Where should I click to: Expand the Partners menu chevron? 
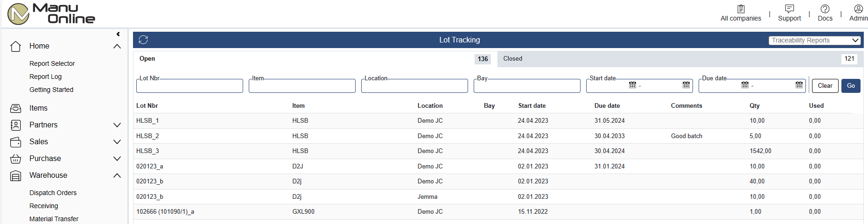[117, 125]
